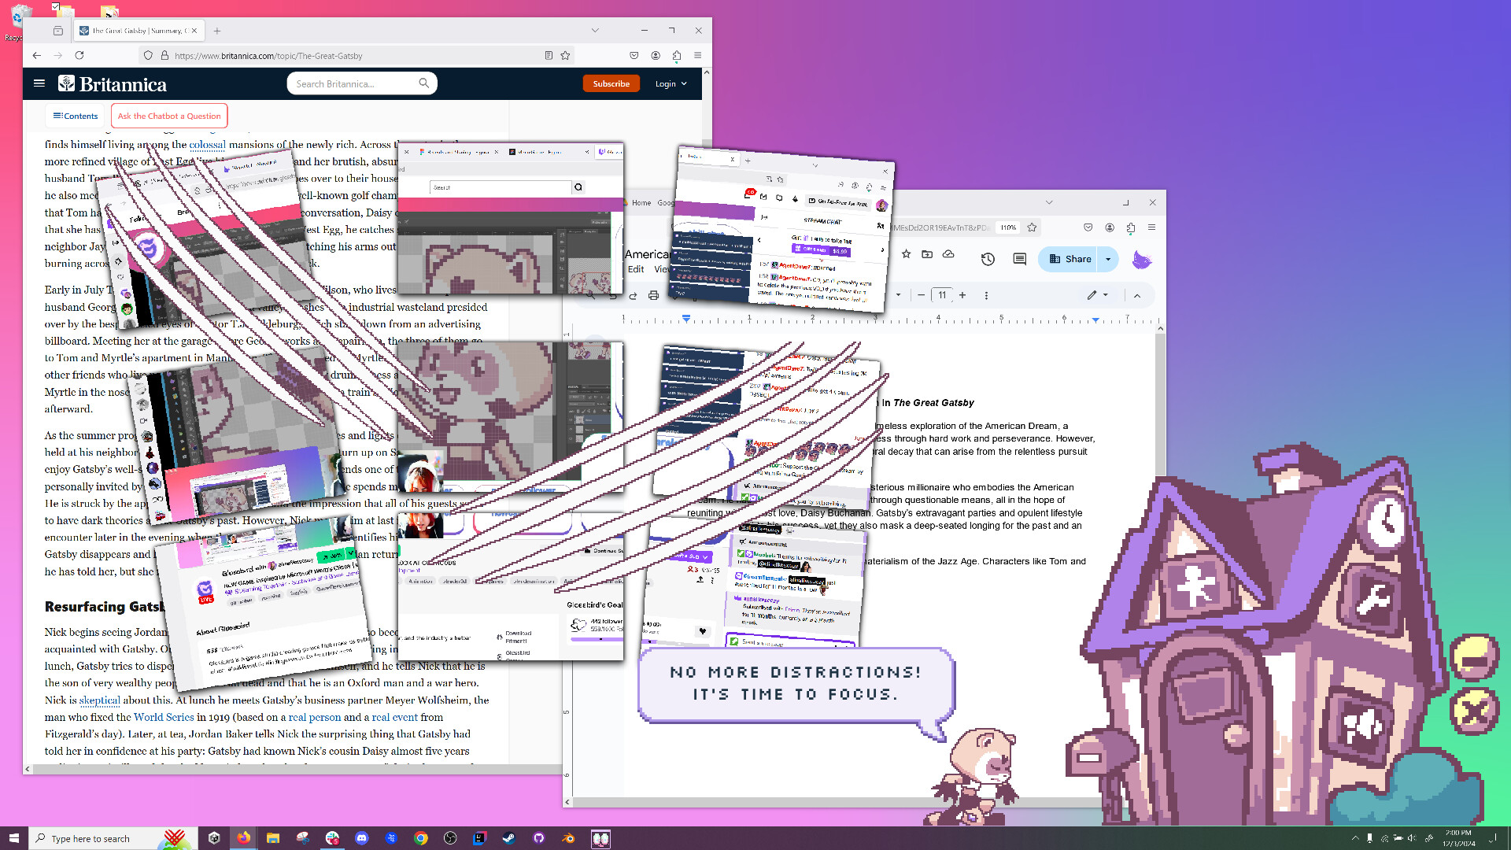
Task: Select the search magnifier on Britannica
Action: [x=424, y=83]
